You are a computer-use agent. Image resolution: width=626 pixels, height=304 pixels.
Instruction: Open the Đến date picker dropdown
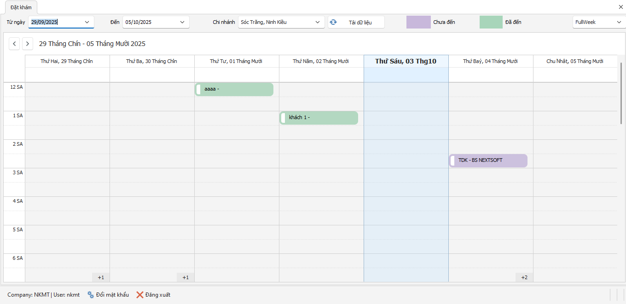pyautogui.click(x=182, y=22)
